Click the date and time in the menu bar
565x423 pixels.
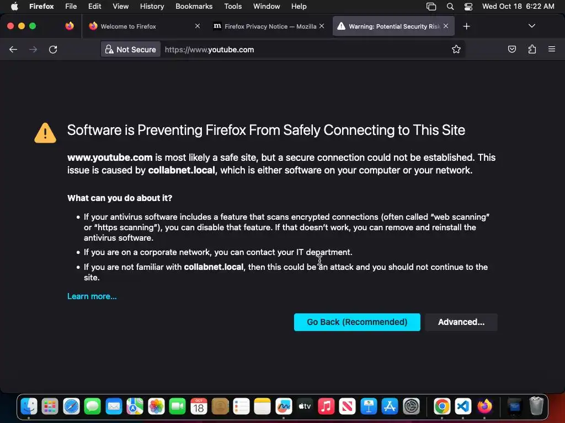point(518,6)
